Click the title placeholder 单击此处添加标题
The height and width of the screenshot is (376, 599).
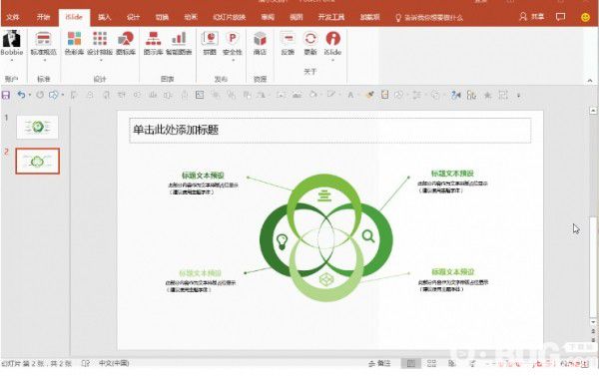tap(330, 131)
